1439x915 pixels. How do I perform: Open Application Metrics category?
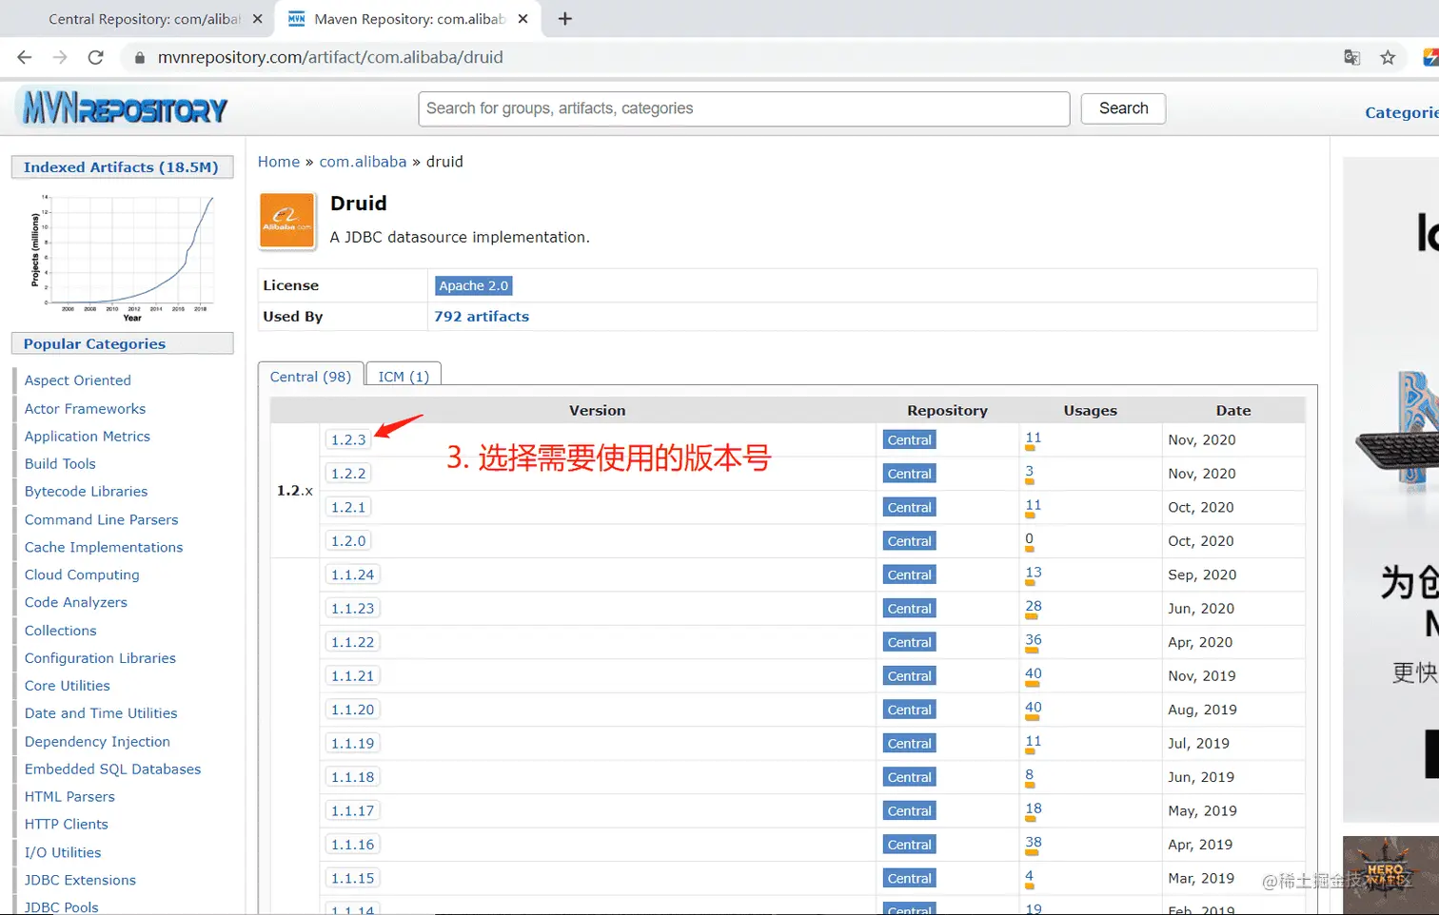click(88, 437)
